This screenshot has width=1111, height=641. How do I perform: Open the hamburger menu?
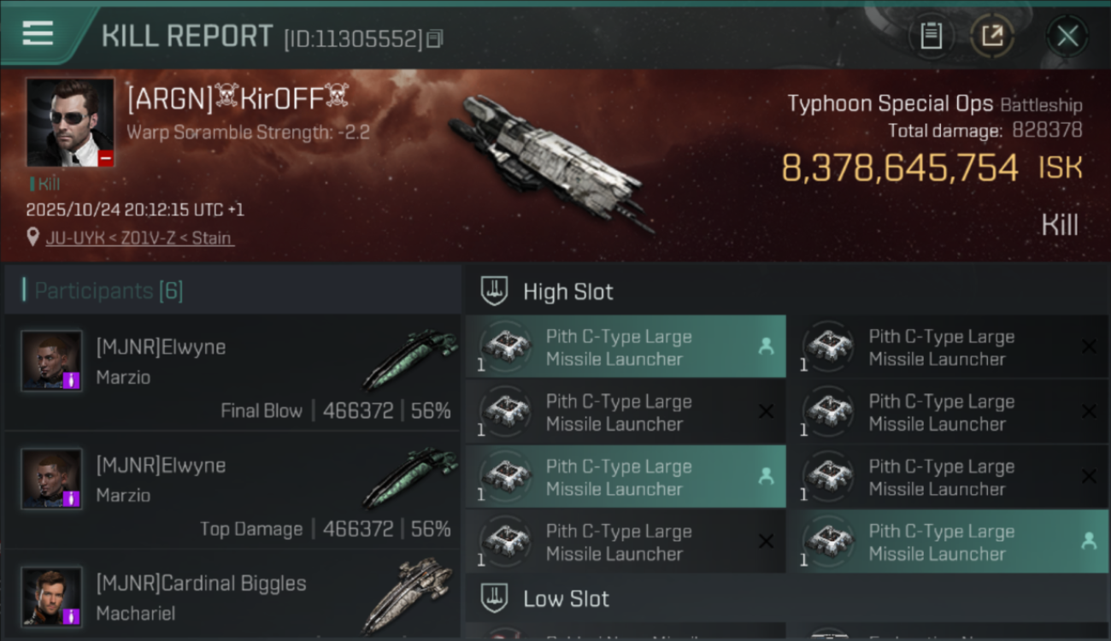pos(38,34)
